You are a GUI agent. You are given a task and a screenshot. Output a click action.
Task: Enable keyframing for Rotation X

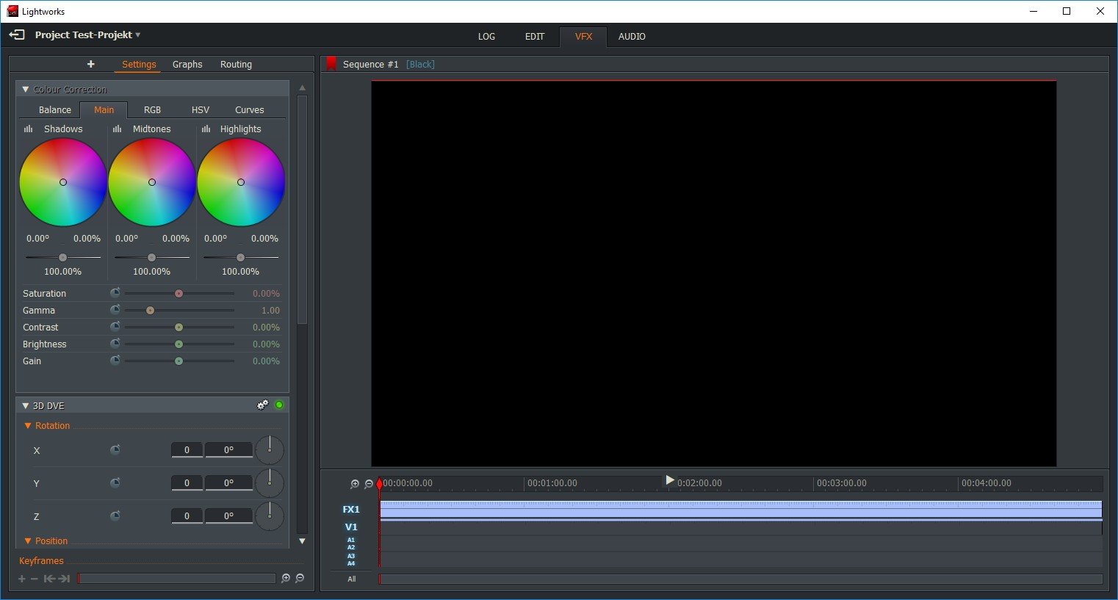(115, 450)
